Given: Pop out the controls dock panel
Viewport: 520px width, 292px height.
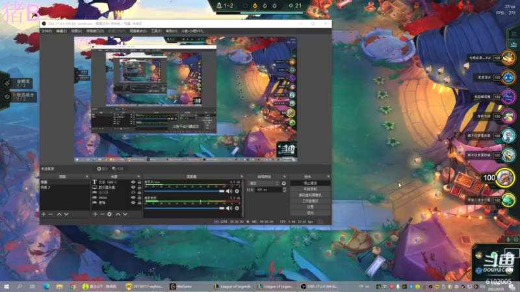Looking at the screenshot, I should pyautogui.click(x=328, y=176).
